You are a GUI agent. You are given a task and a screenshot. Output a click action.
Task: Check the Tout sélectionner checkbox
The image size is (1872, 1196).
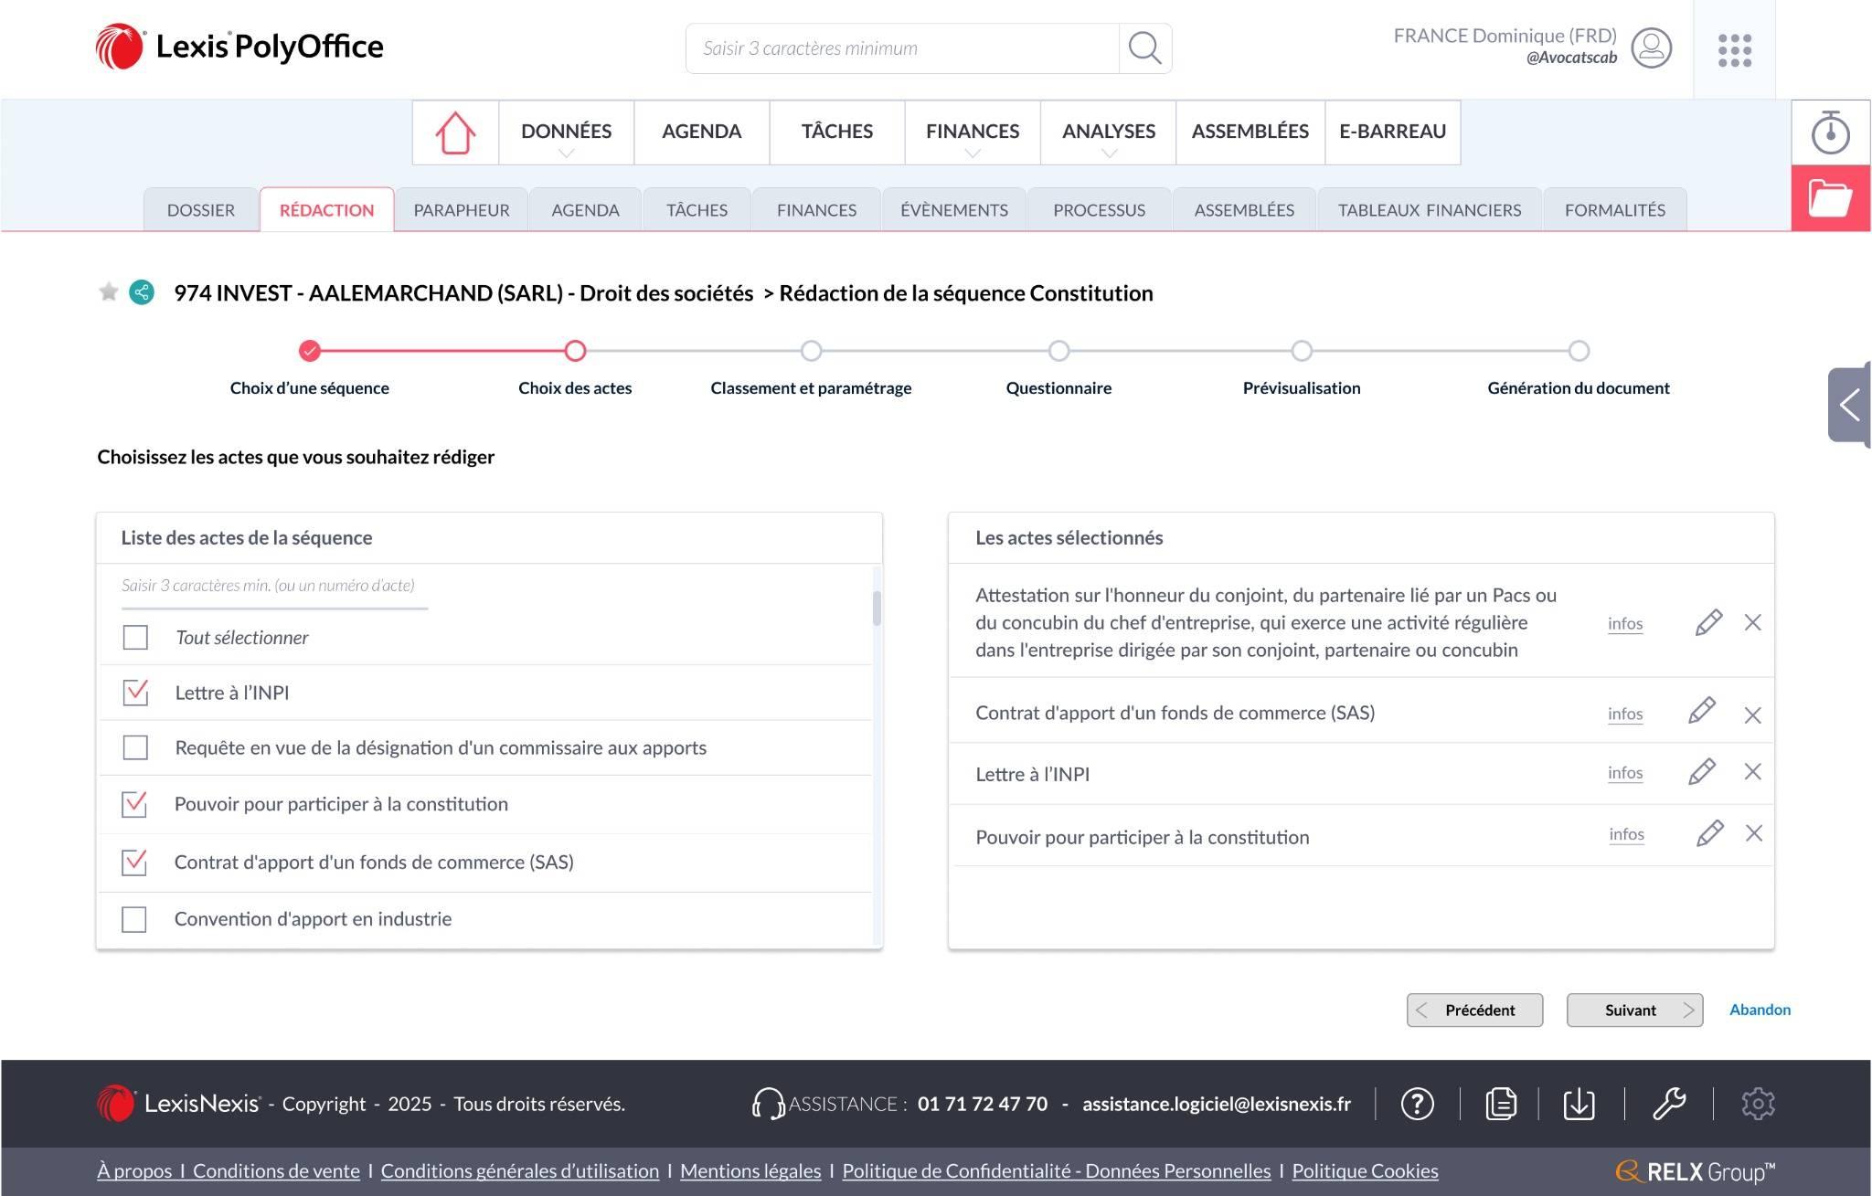[135, 637]
